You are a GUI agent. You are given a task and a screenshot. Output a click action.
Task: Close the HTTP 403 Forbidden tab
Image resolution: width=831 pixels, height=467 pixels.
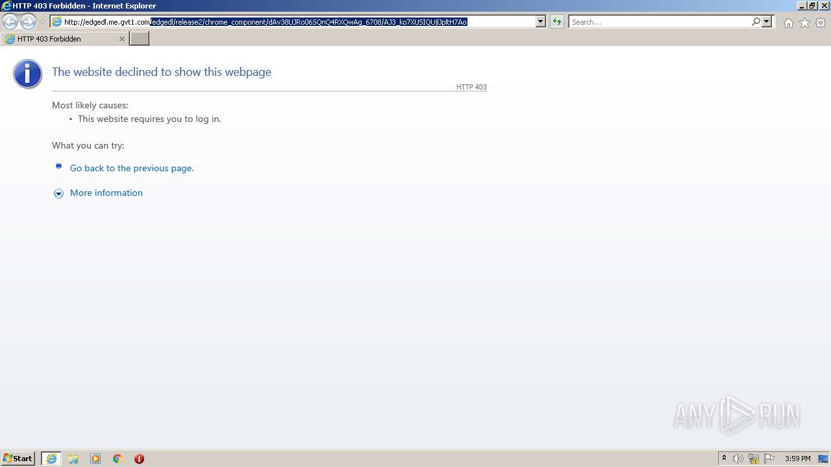pyautogui.click(x=121, y=39)
